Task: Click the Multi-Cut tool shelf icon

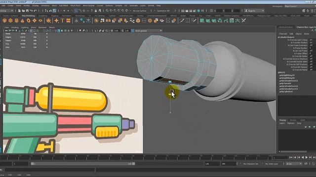Action: pyautogui.click(x=182, y=21)
